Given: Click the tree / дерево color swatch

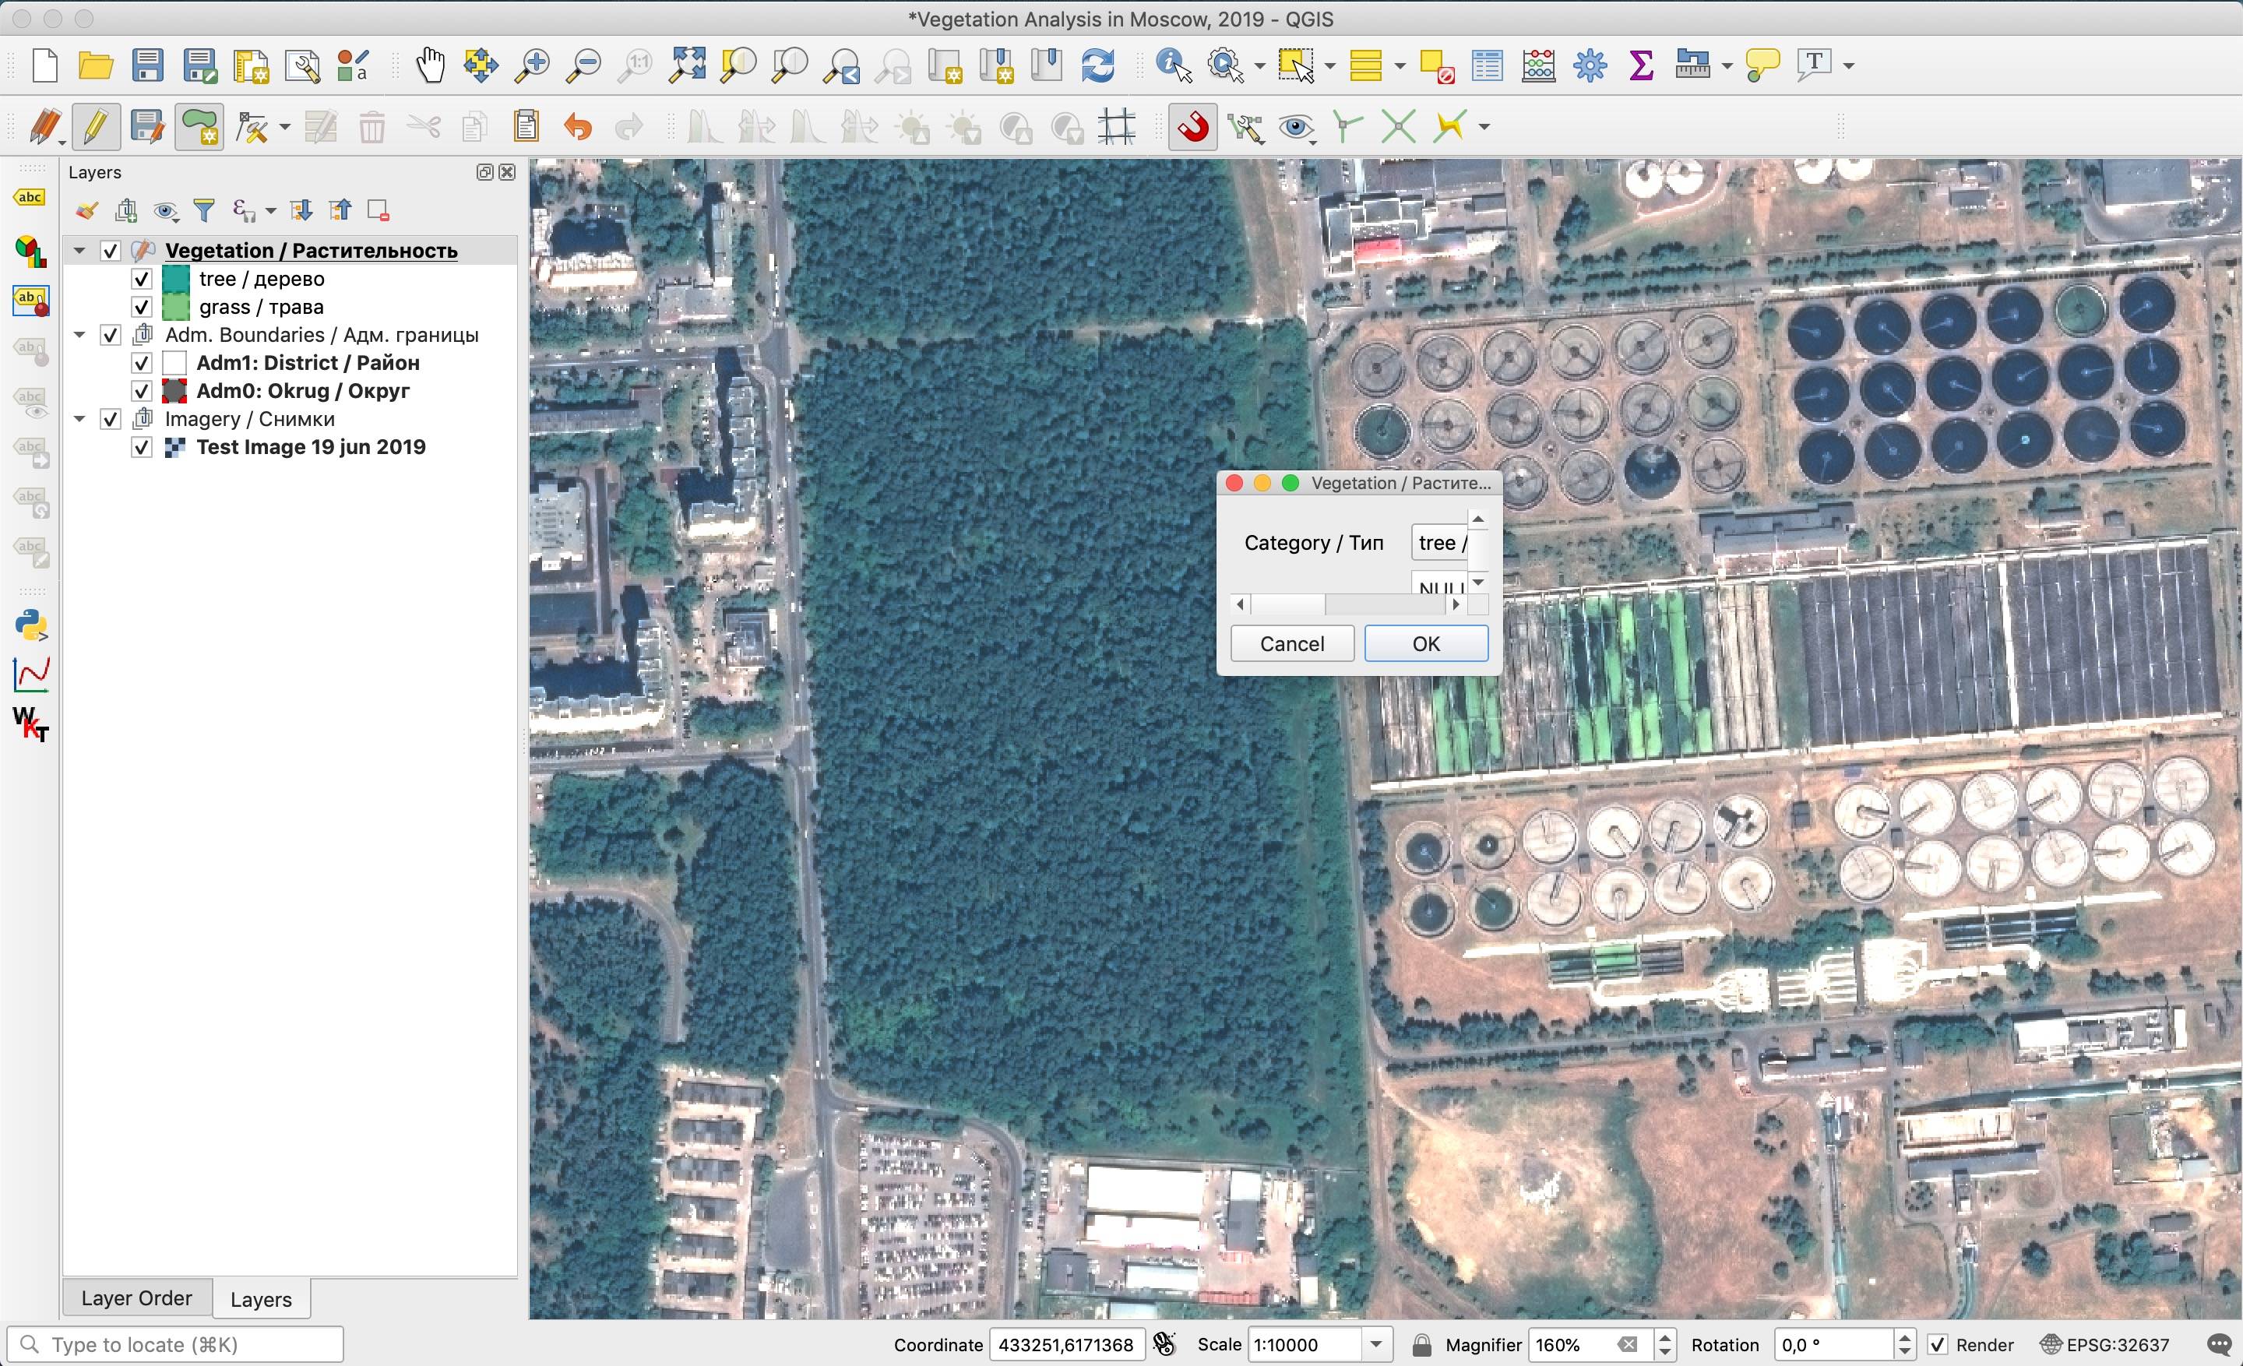Looking at the screenshot, I should 176,280.
